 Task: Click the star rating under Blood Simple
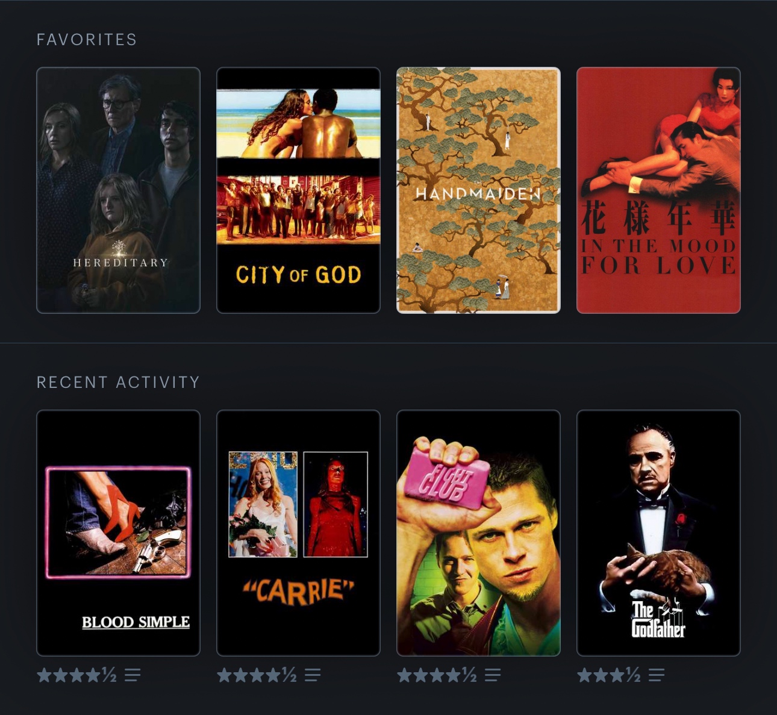click(76, 675)
